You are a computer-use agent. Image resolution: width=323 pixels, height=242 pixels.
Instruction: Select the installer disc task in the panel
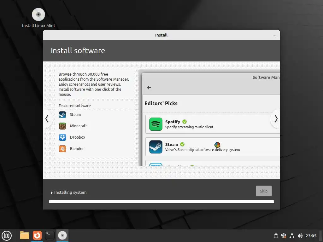[62, 235]
